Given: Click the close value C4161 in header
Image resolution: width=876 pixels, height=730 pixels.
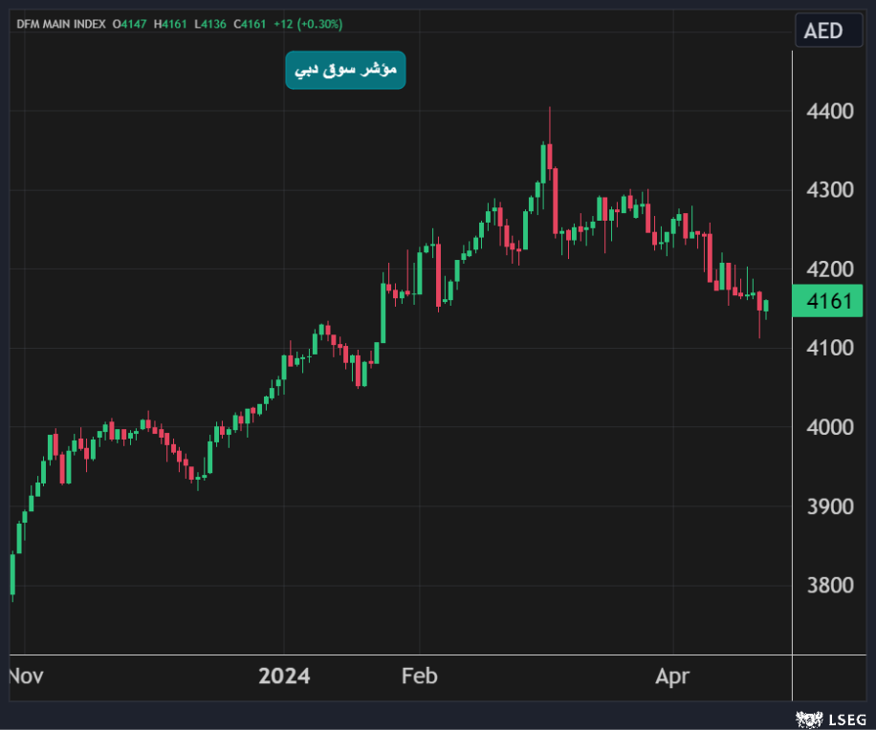Looking at the screenshot, I should coord(251,23).
